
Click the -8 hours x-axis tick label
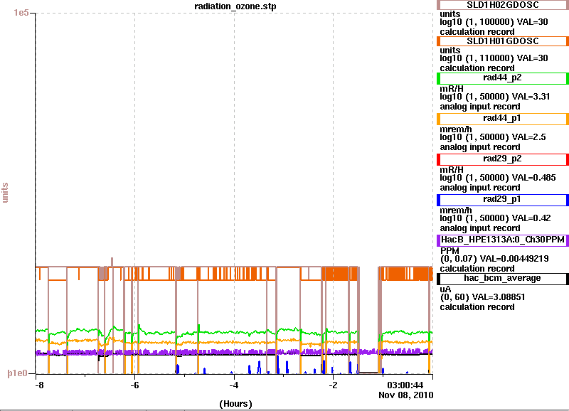[x=39, y=385]
